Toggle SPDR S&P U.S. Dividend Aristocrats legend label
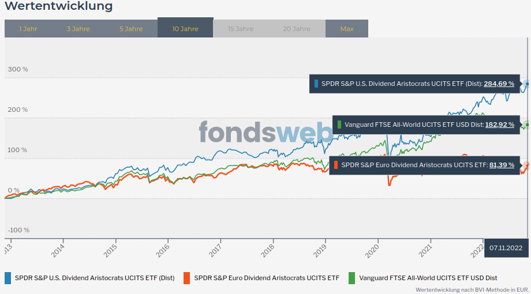531x294 pixels. (95, 278)
